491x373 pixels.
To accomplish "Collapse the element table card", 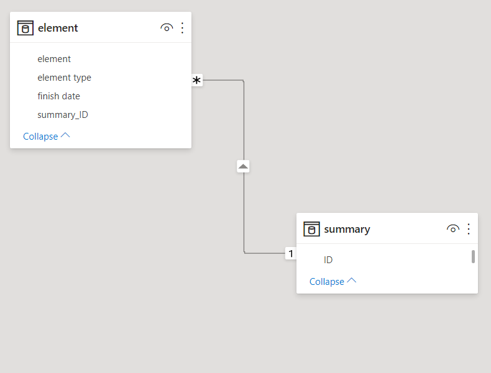I will 47,137.
